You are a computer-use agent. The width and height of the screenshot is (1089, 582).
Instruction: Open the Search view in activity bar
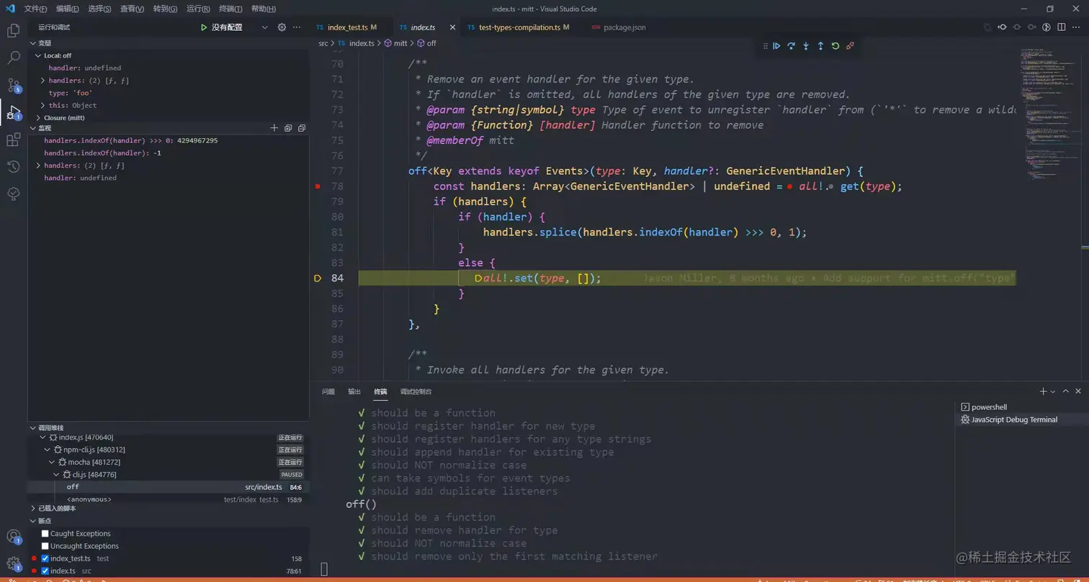coord(14,58)
